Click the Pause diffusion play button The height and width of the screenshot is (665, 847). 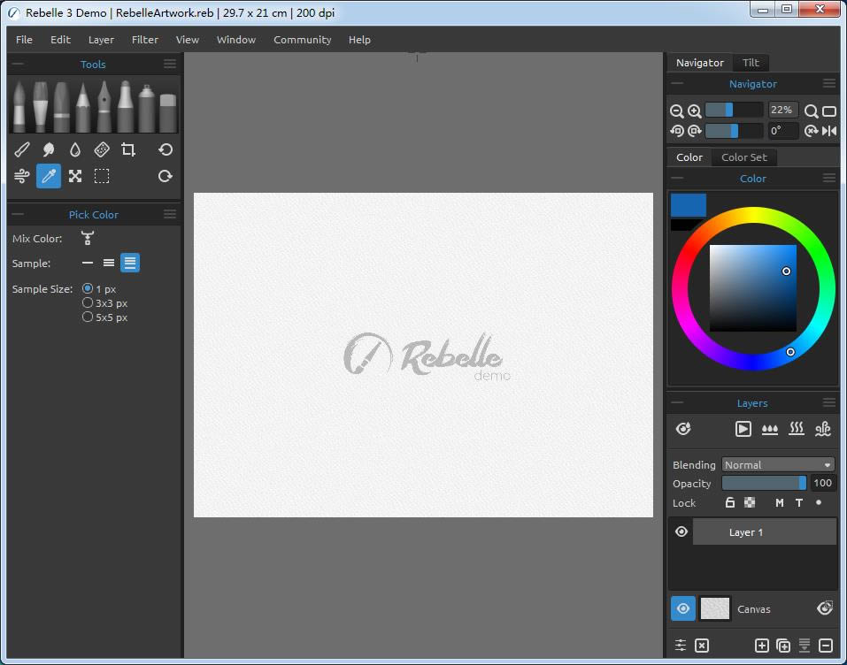point(743,429)
